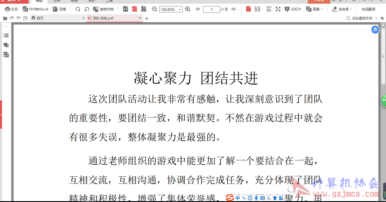Click the line starting 这次团队活动
The image size is (386, 202).
(205, 99)
